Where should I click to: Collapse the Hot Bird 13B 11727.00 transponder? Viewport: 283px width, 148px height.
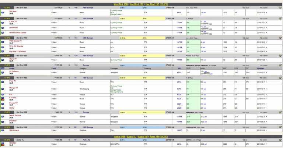click(15, 127)
